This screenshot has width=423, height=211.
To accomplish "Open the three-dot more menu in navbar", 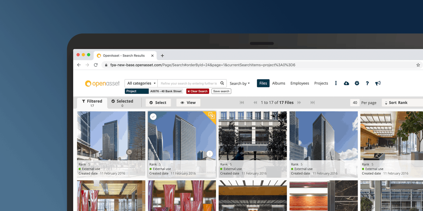I will pyautogui.click(x=336, y=83).
